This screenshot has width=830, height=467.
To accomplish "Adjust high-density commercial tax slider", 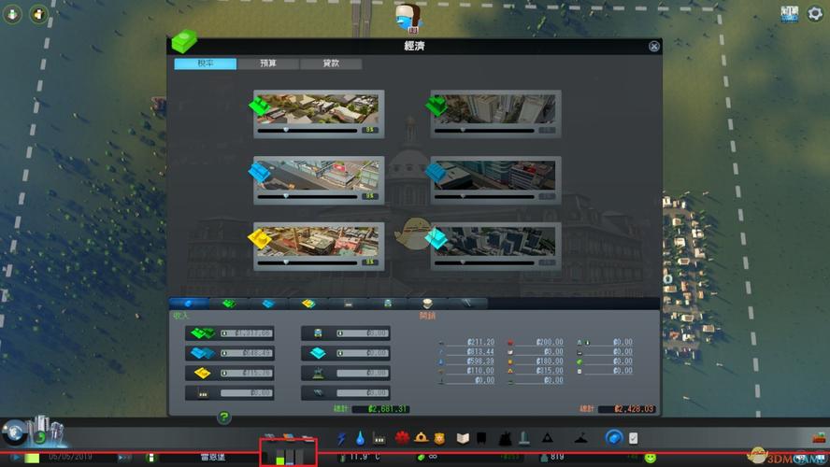I will (x=484, y=196).
